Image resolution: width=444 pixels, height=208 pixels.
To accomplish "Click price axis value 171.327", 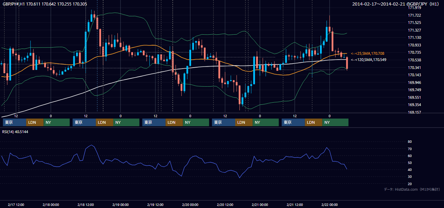I will [x=414, y=30].
